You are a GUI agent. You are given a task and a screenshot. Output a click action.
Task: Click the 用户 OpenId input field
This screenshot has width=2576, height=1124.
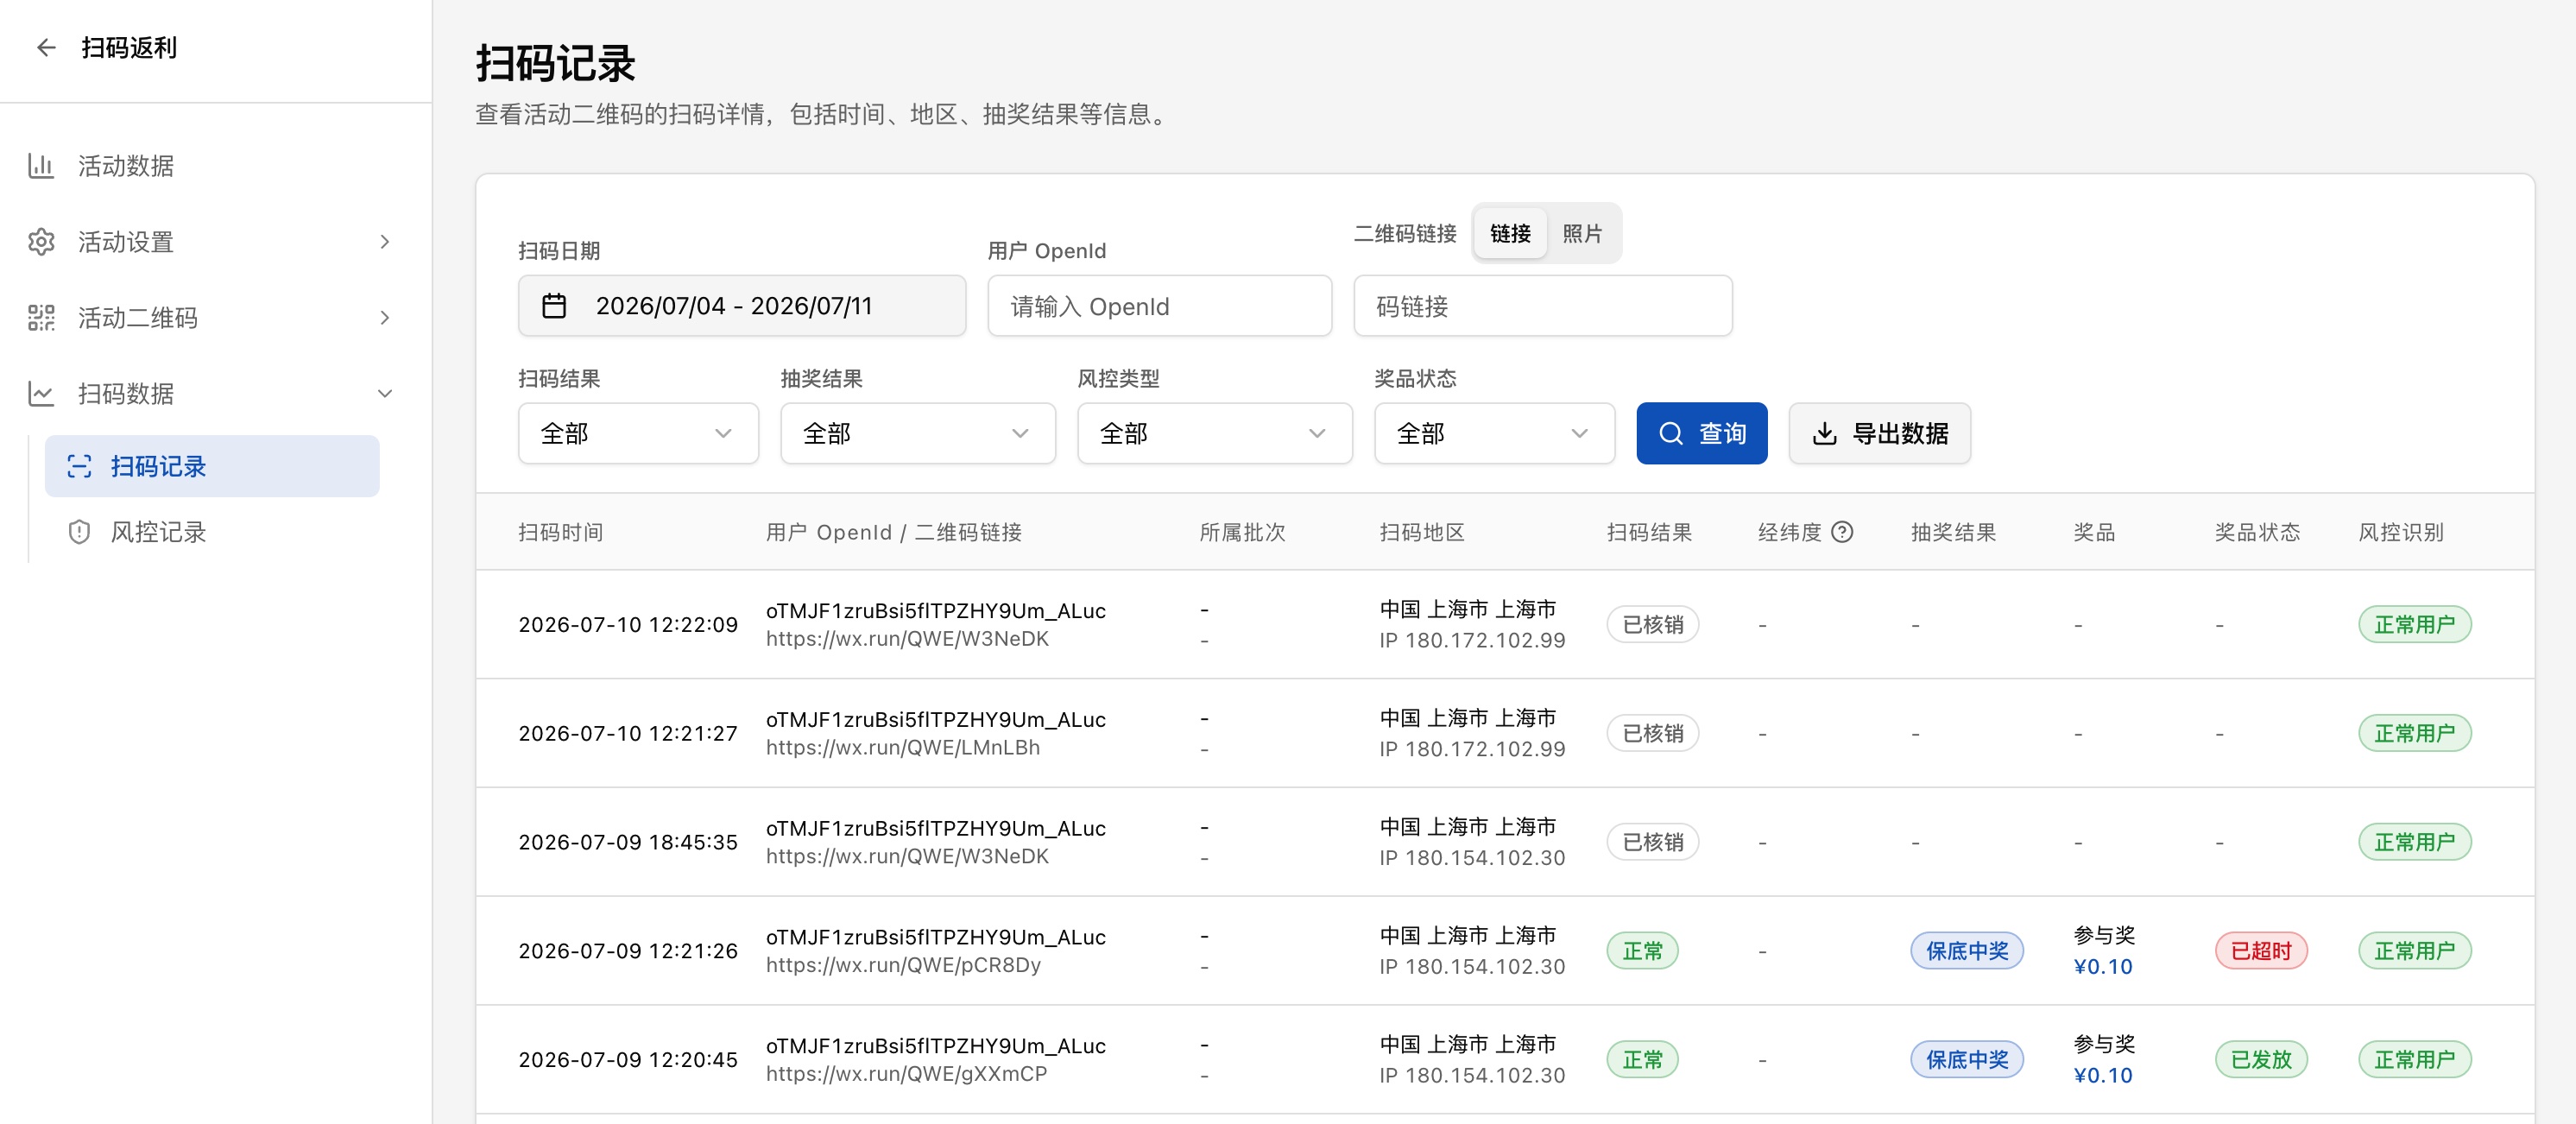[1159, 305]
